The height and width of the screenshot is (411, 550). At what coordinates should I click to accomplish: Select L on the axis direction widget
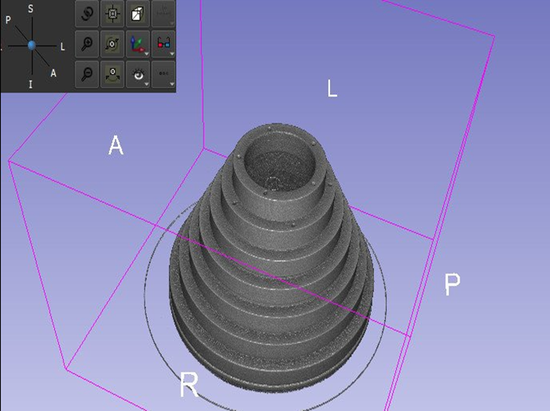tap(62, 46)
